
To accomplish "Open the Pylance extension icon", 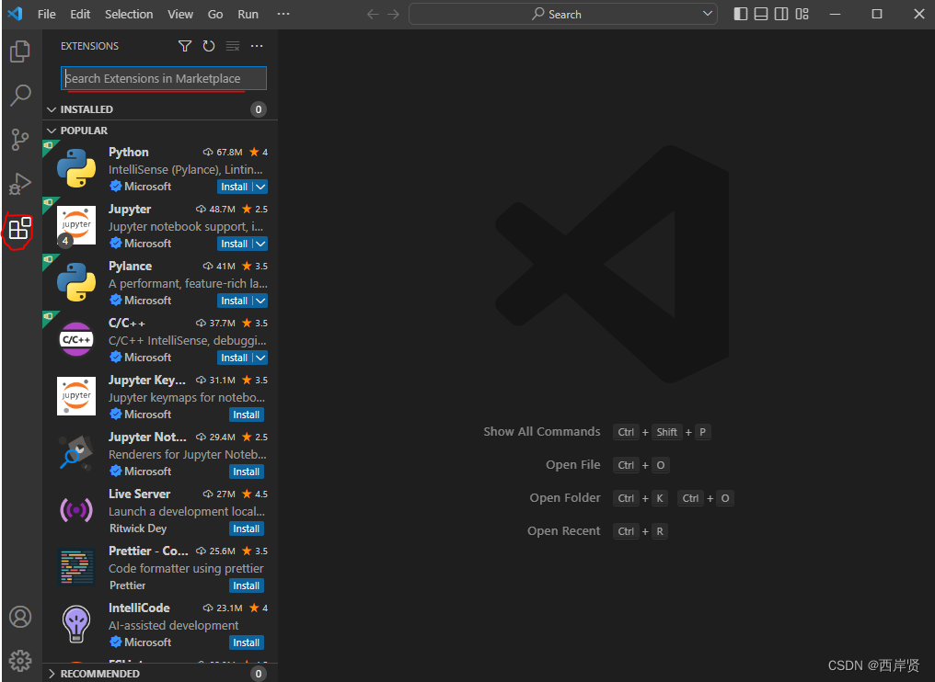I will tap(76, 282).
